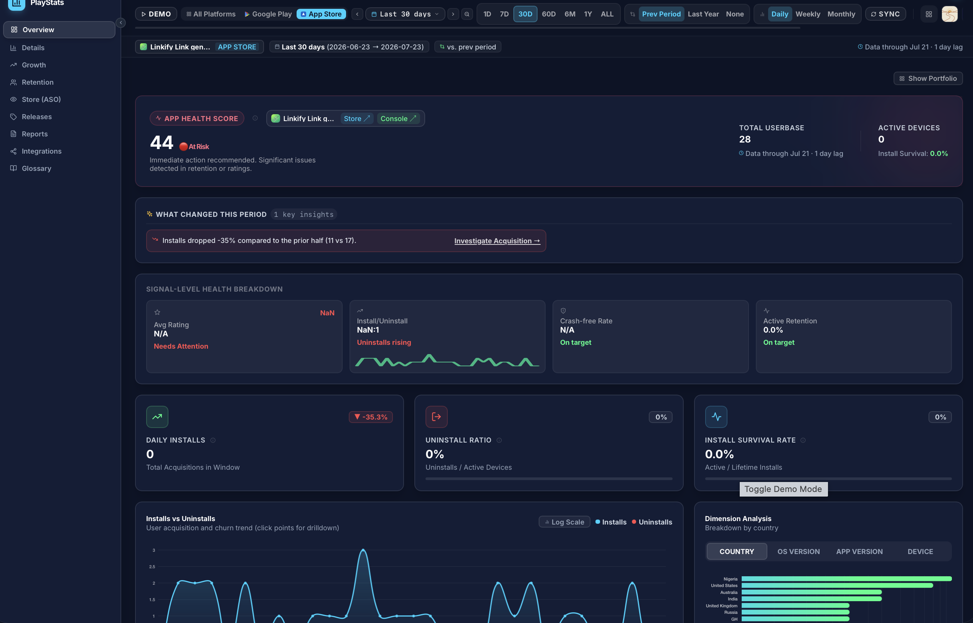The height and width of the screenshot is (623, 973).
Task: Go to the previous date range arrow
Action: 357,14
